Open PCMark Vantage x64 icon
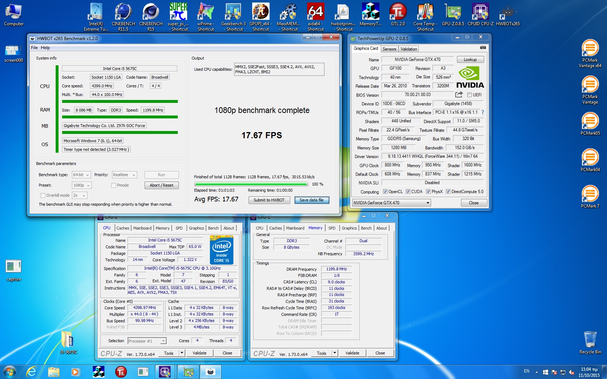 pyautogui.click(x=590, y=53)
